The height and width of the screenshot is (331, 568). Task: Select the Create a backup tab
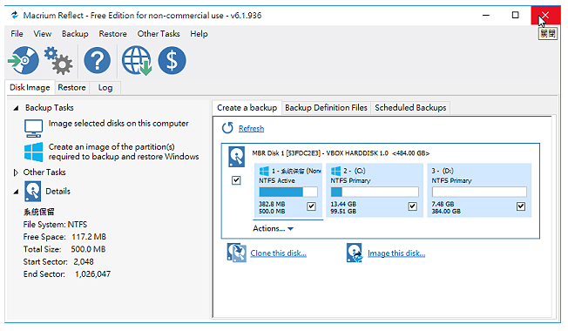247,107
